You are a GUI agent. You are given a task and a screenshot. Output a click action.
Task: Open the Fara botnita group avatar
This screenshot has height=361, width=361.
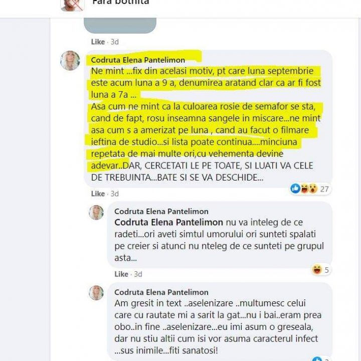[72, 5]
